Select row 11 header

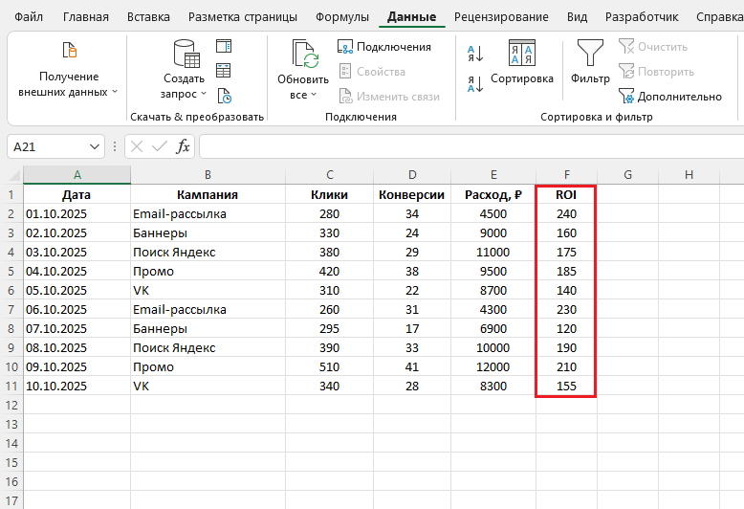click(x=11, y=386)
